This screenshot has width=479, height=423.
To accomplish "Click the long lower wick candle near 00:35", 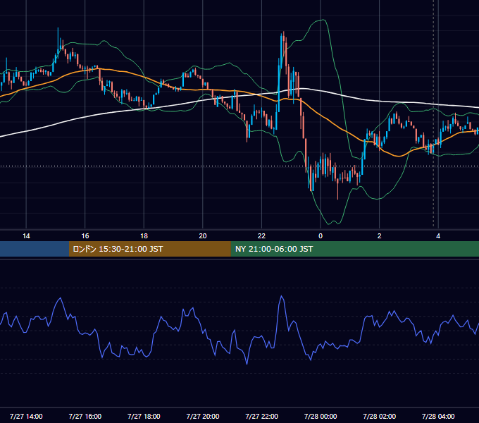I will point(337,189).
